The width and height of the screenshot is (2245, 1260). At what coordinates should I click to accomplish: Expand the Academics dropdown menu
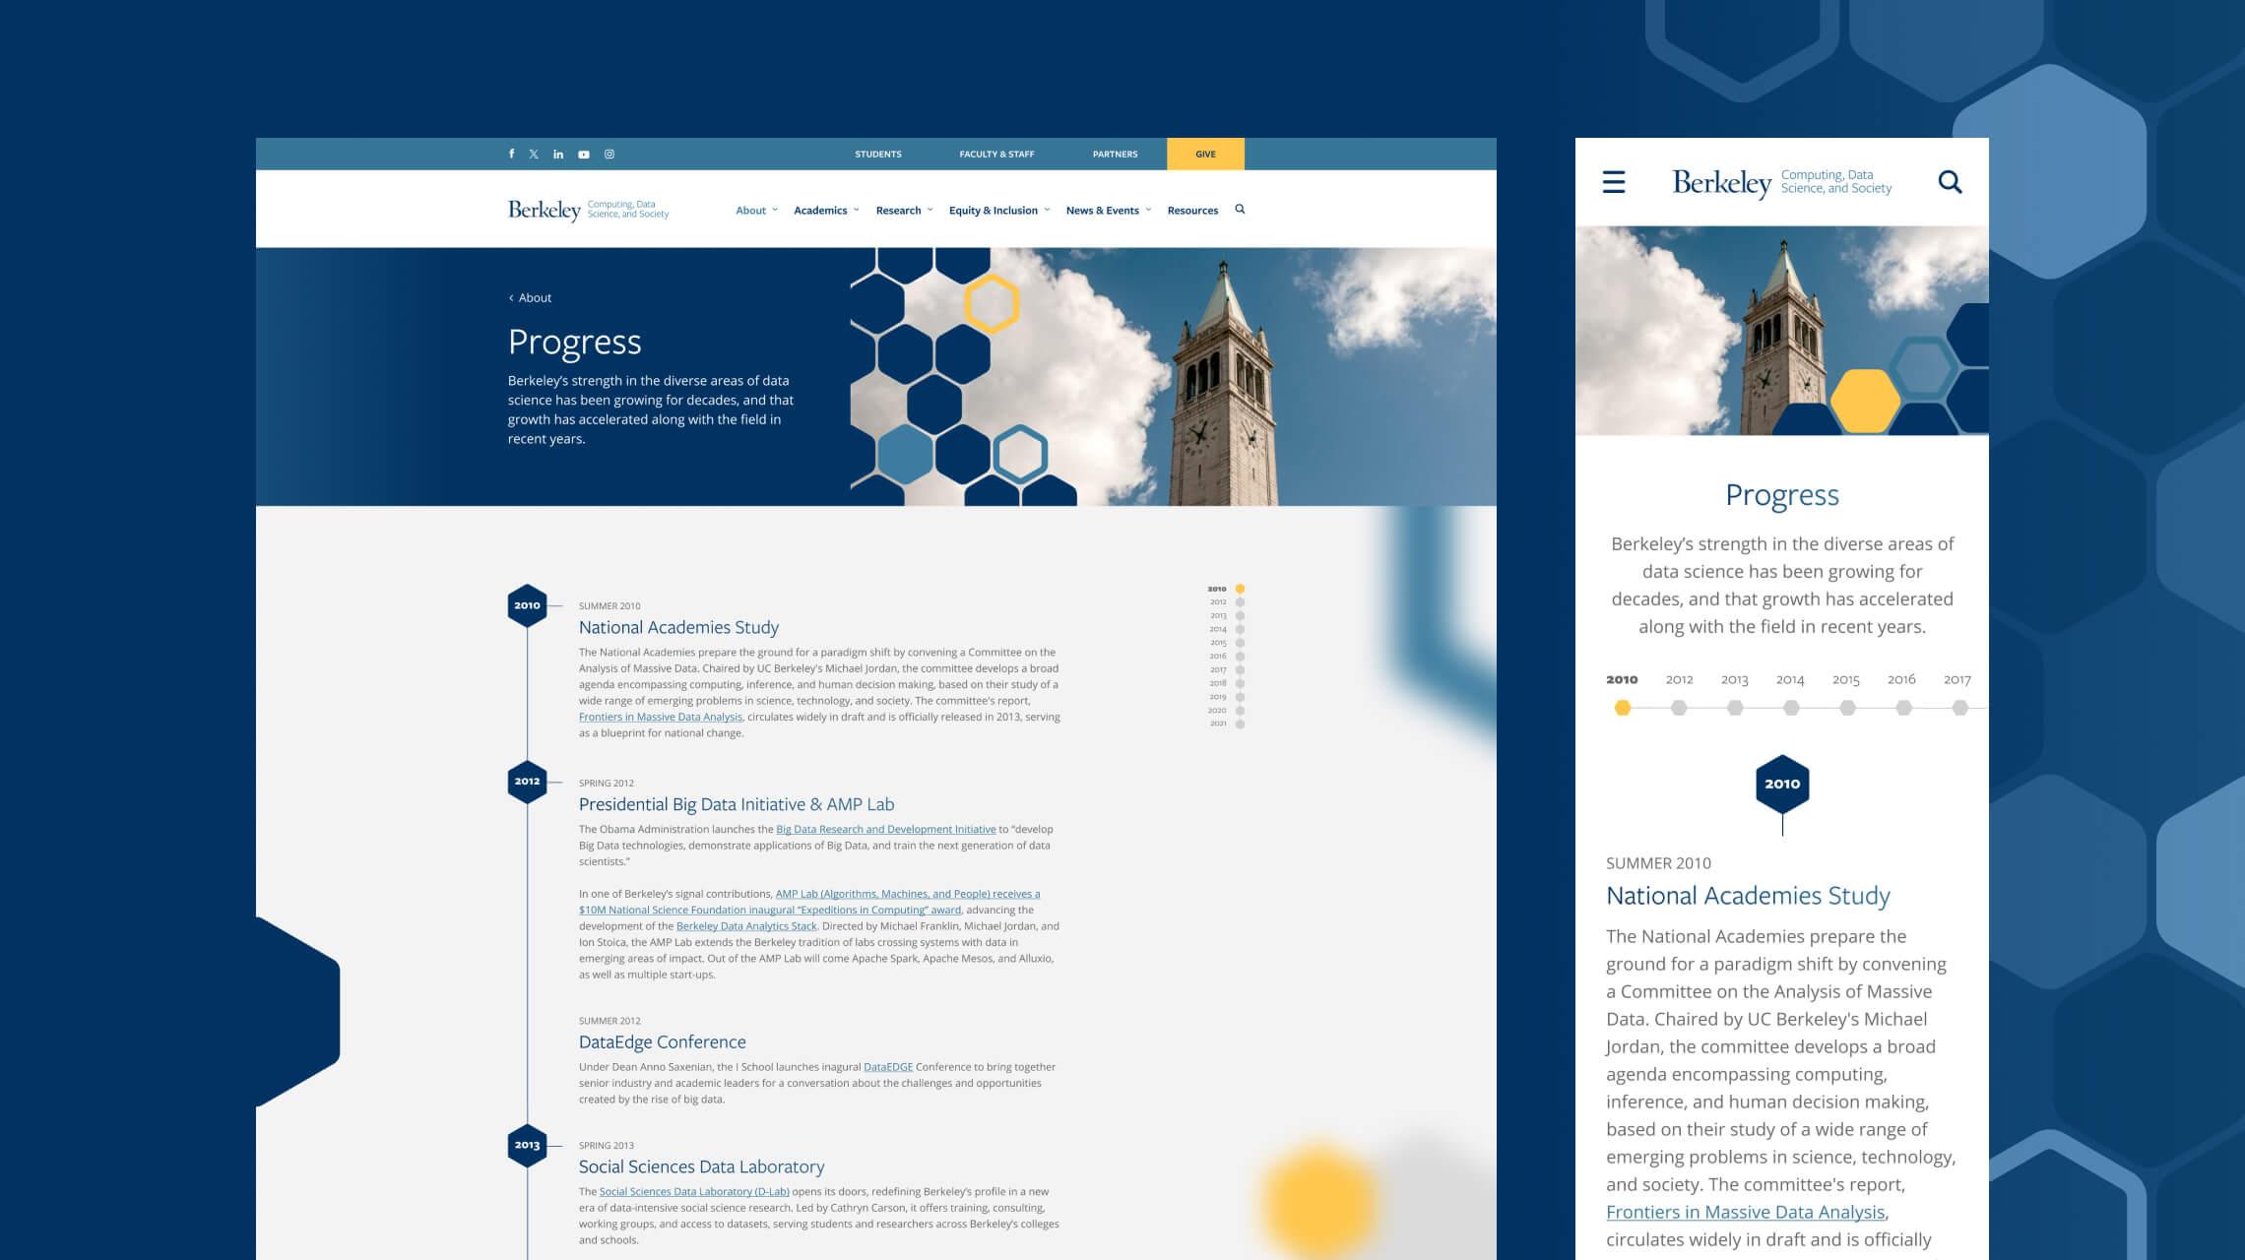[826, 211]
